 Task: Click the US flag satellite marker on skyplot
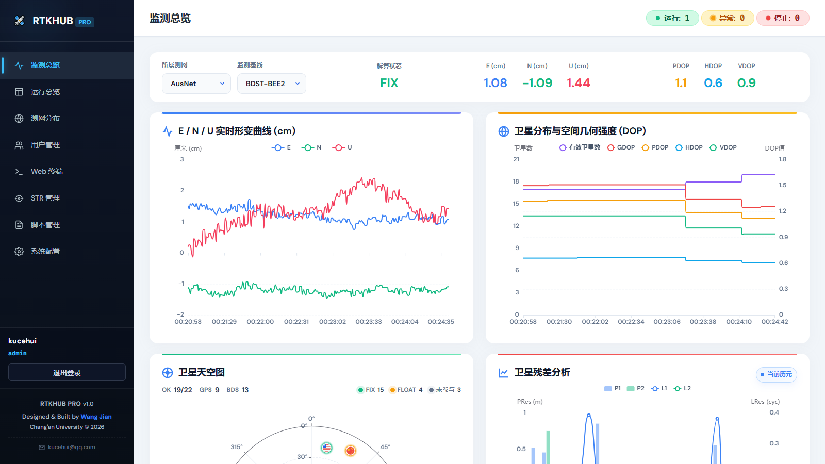point(326,448)
